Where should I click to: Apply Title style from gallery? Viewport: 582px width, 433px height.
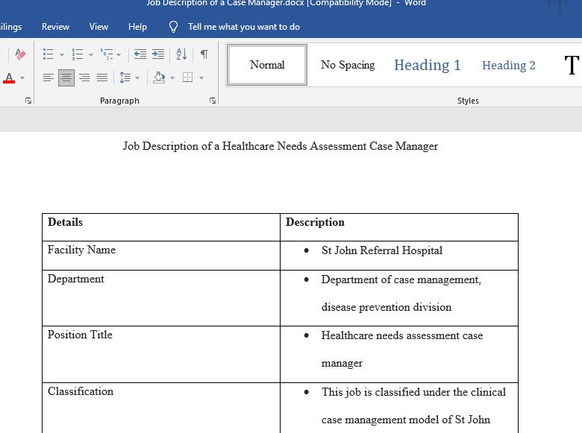pos(571,65)
